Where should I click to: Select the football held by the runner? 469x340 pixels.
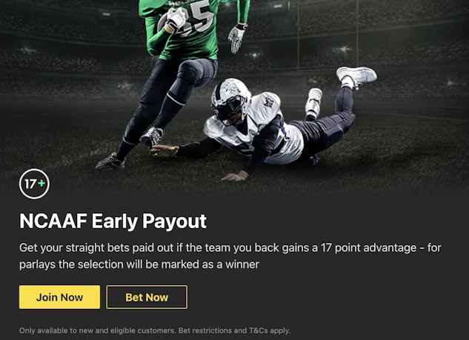tap(163, 22)
